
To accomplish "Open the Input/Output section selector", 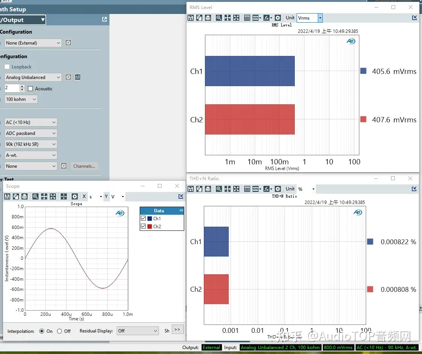I will tap(23, 20).
